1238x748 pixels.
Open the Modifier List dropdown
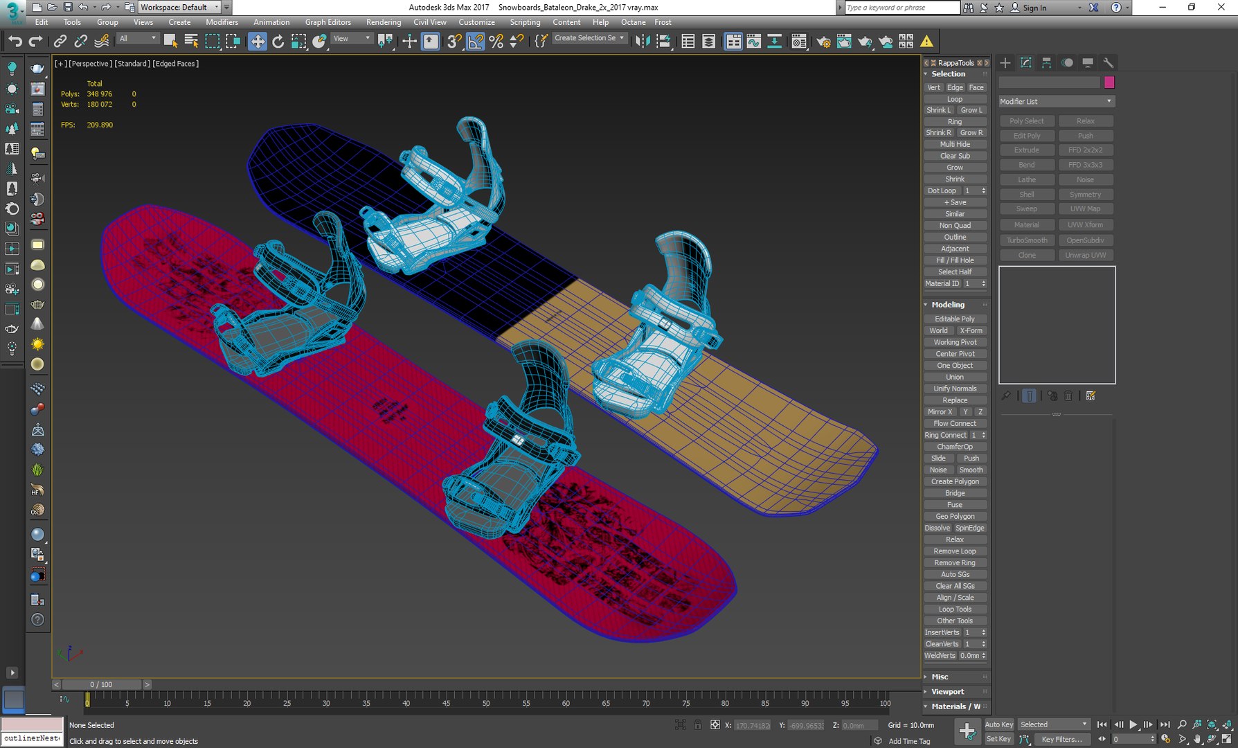(1056, 101)
